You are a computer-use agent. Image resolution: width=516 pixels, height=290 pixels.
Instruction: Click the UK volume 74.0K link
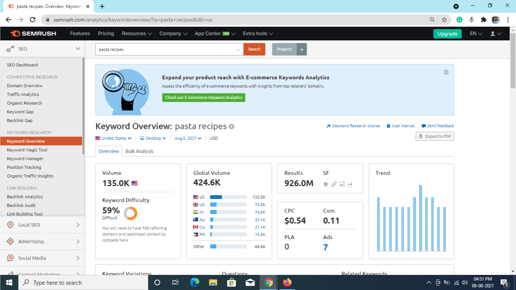click(x=260, y=205)
